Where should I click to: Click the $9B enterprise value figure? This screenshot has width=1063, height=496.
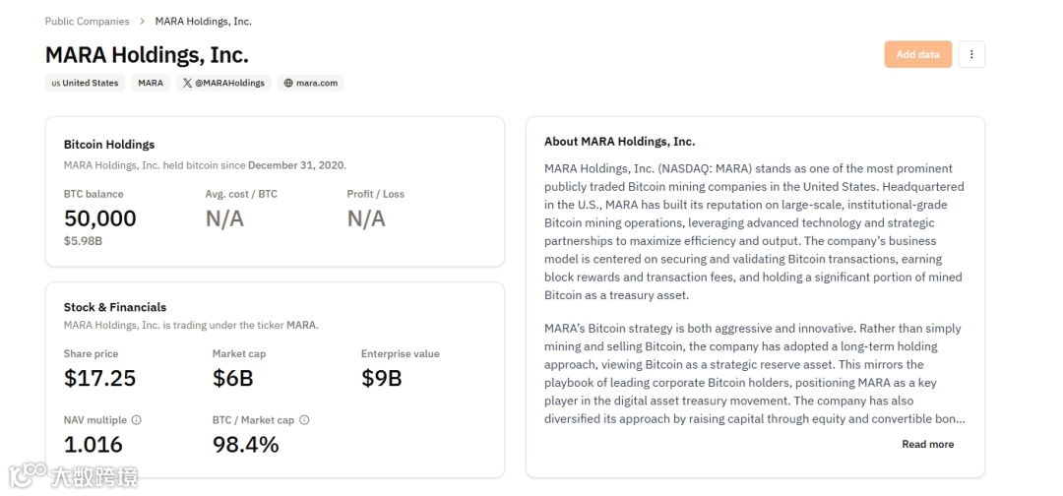(x=382, y=378)
